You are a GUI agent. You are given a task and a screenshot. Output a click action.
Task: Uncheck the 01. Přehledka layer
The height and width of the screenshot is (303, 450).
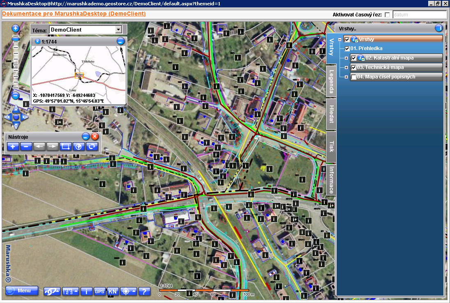[347, 48]
